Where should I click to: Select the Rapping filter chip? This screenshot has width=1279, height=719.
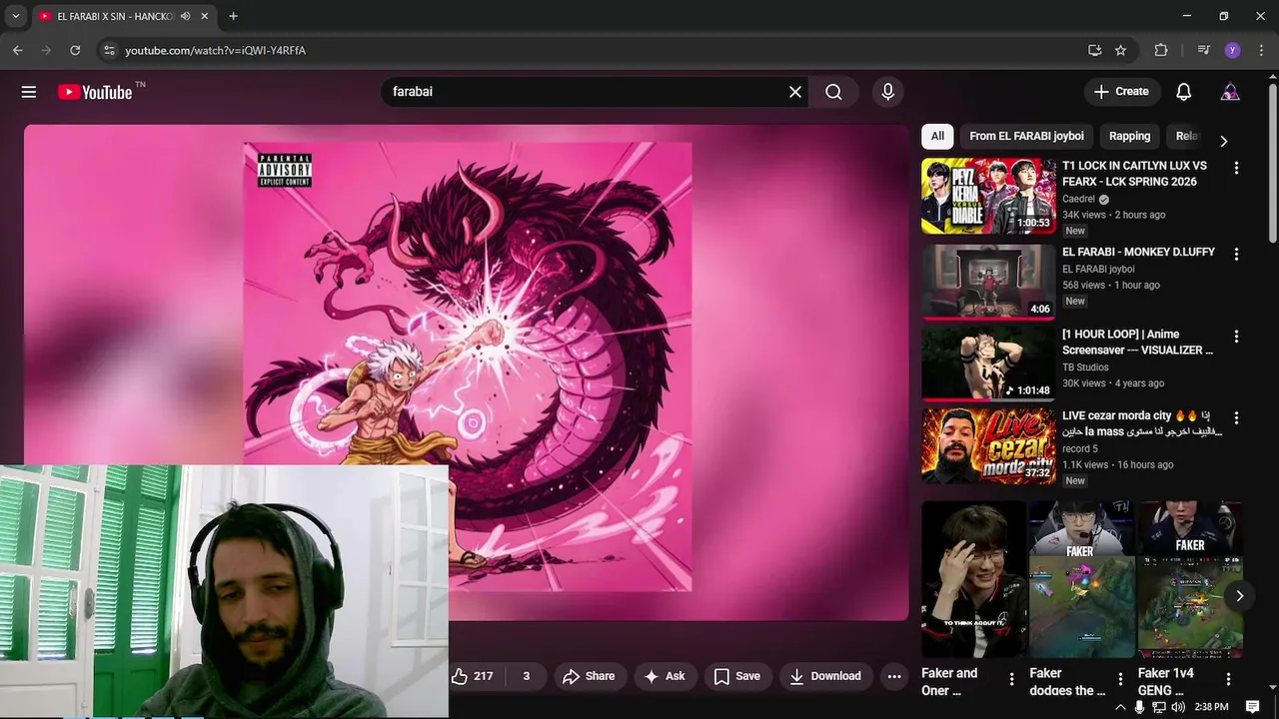coord(1129,136)
